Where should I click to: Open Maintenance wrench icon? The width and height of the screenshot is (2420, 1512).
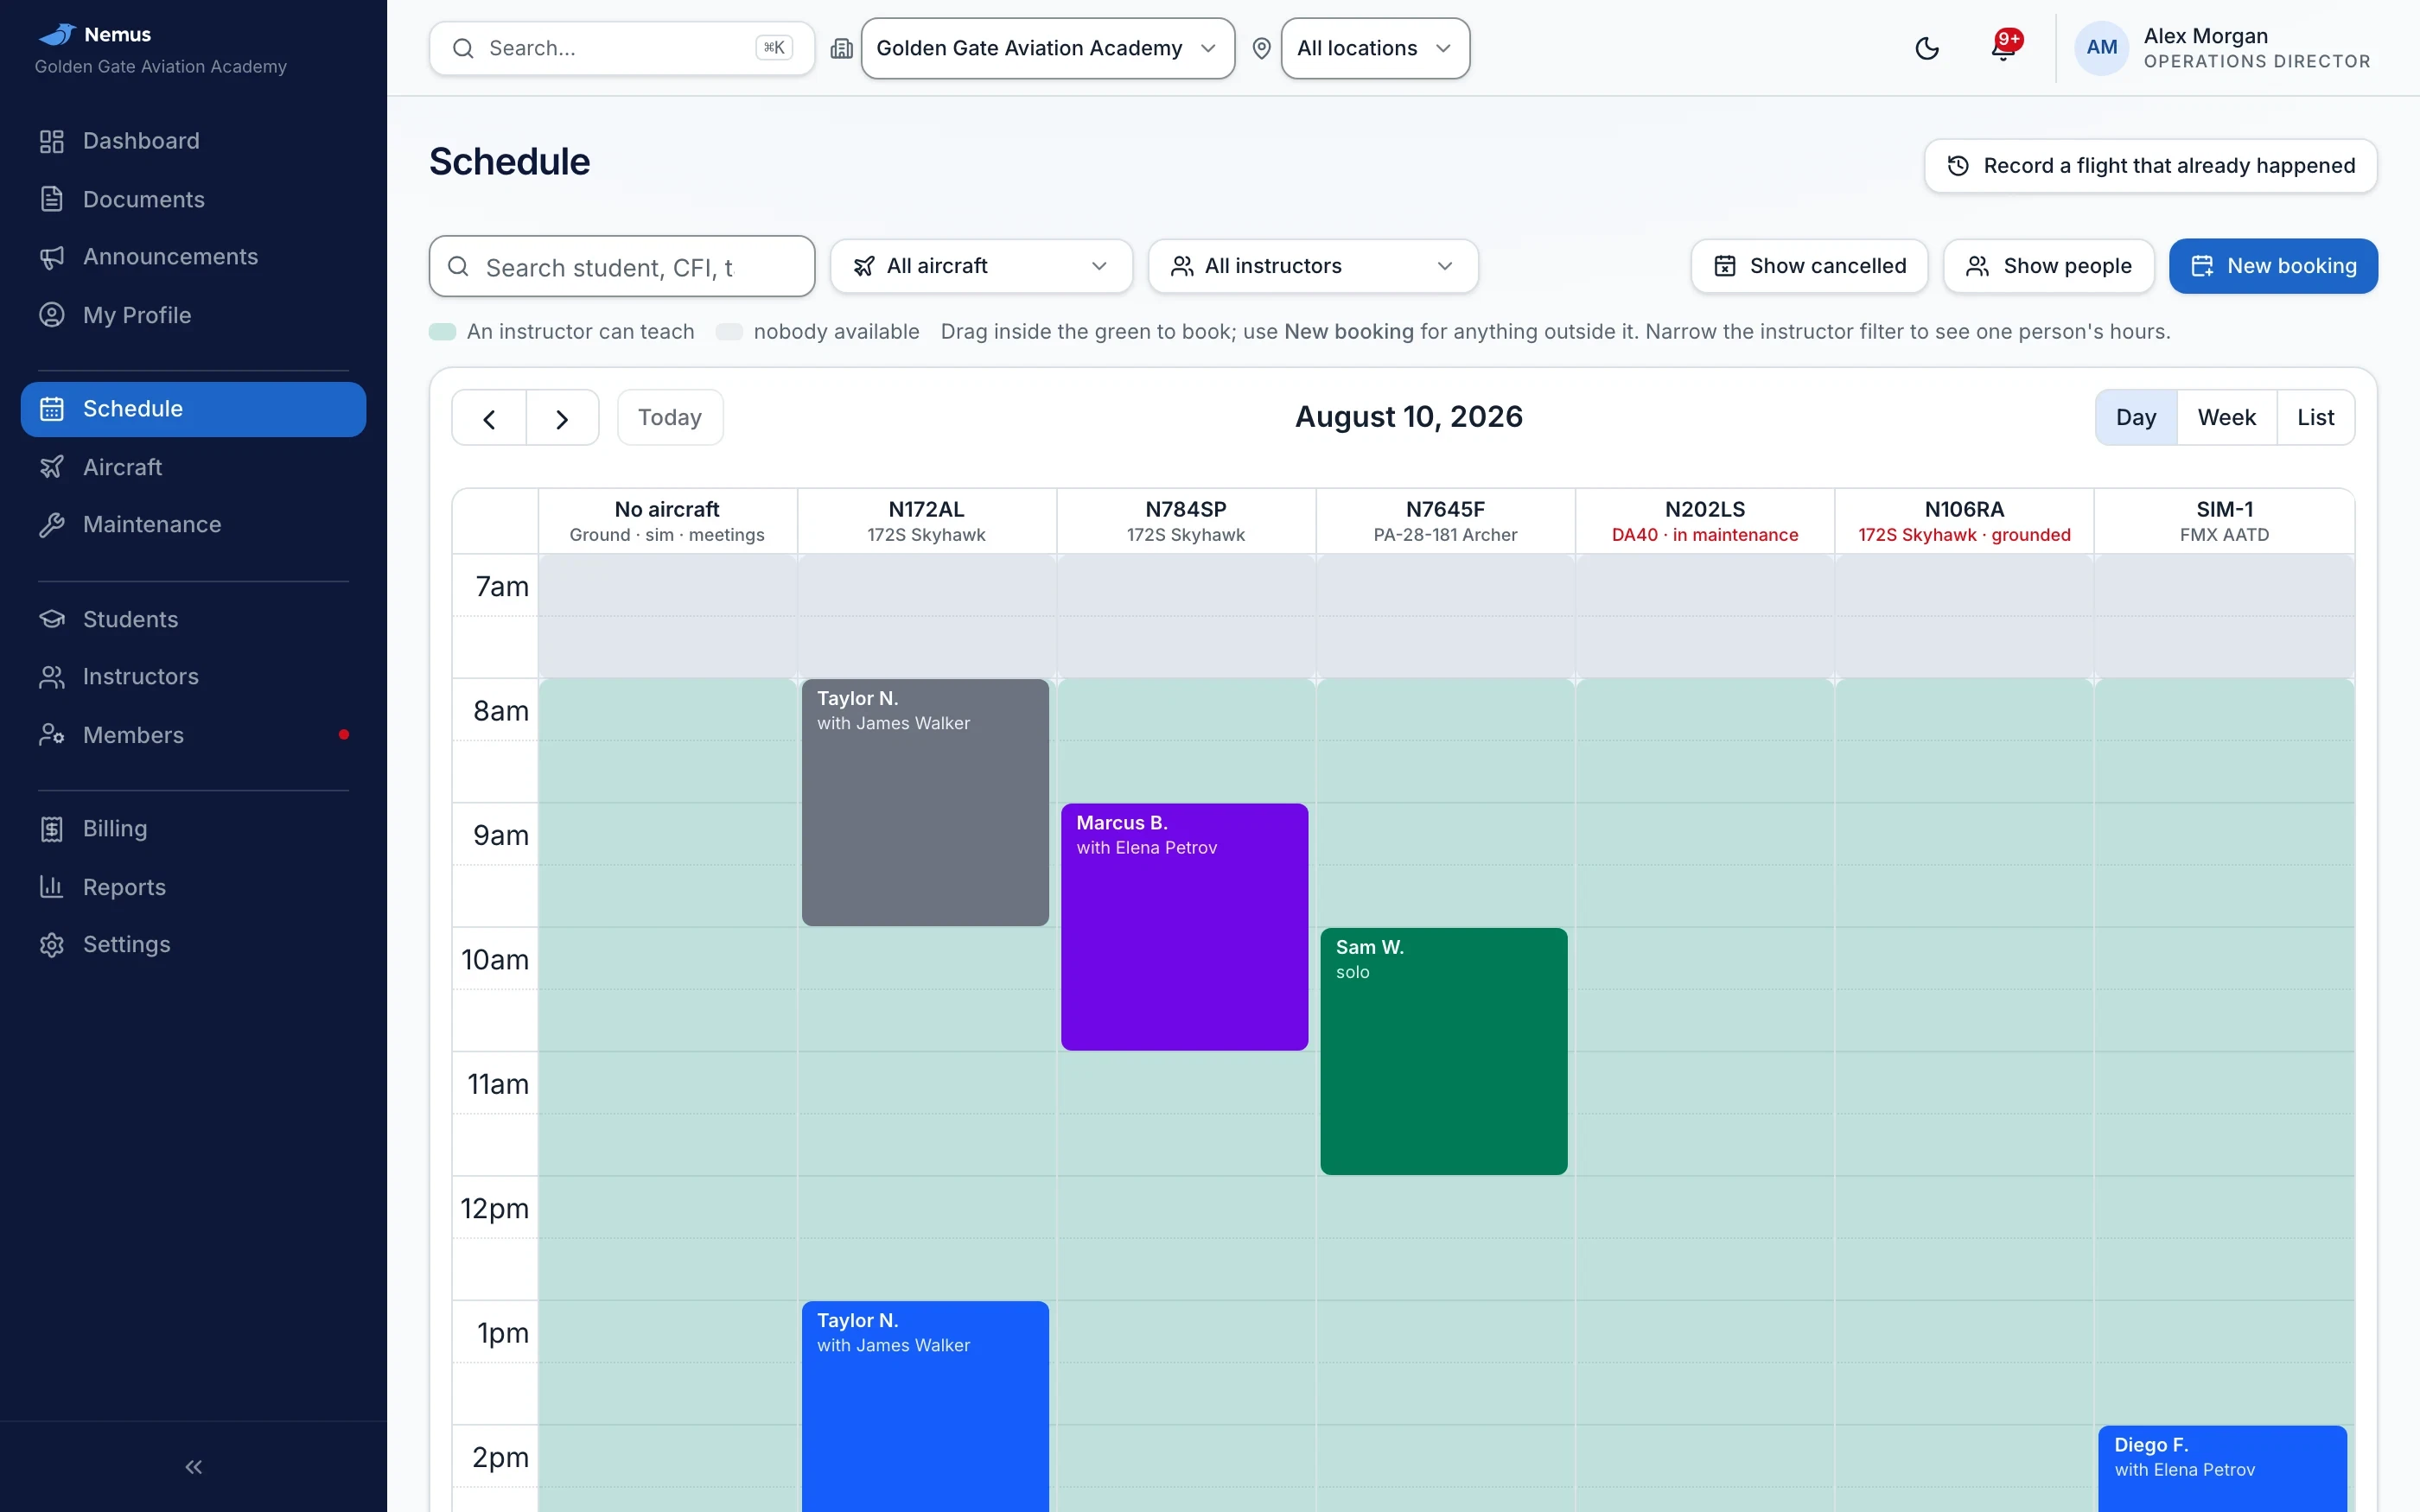(52, 525)
